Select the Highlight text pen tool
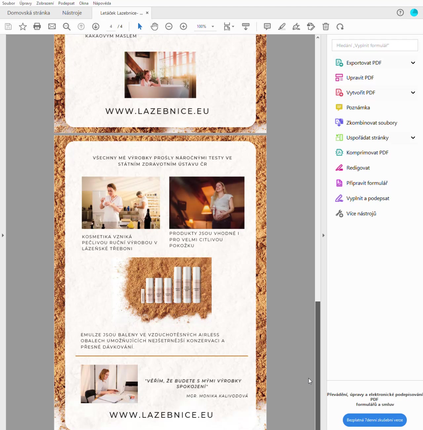The width and height of the screenshot is (423, 430). [x=282, y=27]
